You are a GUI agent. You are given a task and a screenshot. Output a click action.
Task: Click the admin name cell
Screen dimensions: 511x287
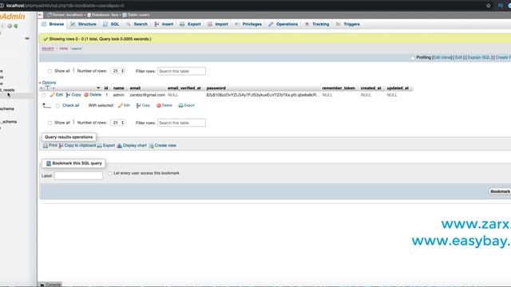coord(119,95)
